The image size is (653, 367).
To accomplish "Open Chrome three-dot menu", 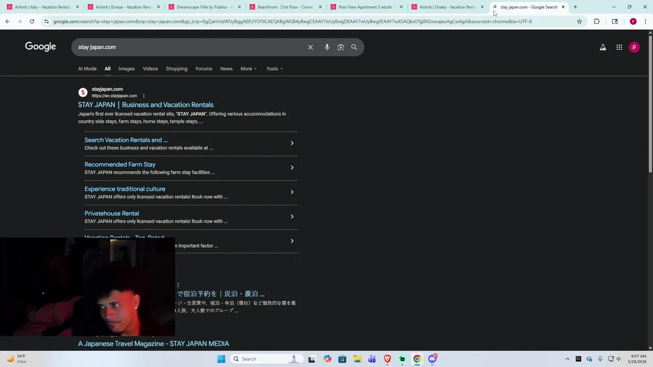I will click(x=645, y=21).
